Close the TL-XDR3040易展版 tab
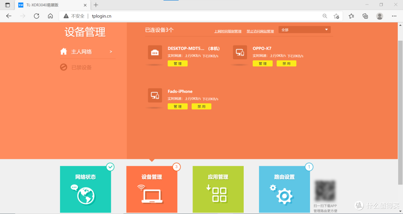This screenshot has width=403, height=214. click(85, 5)
